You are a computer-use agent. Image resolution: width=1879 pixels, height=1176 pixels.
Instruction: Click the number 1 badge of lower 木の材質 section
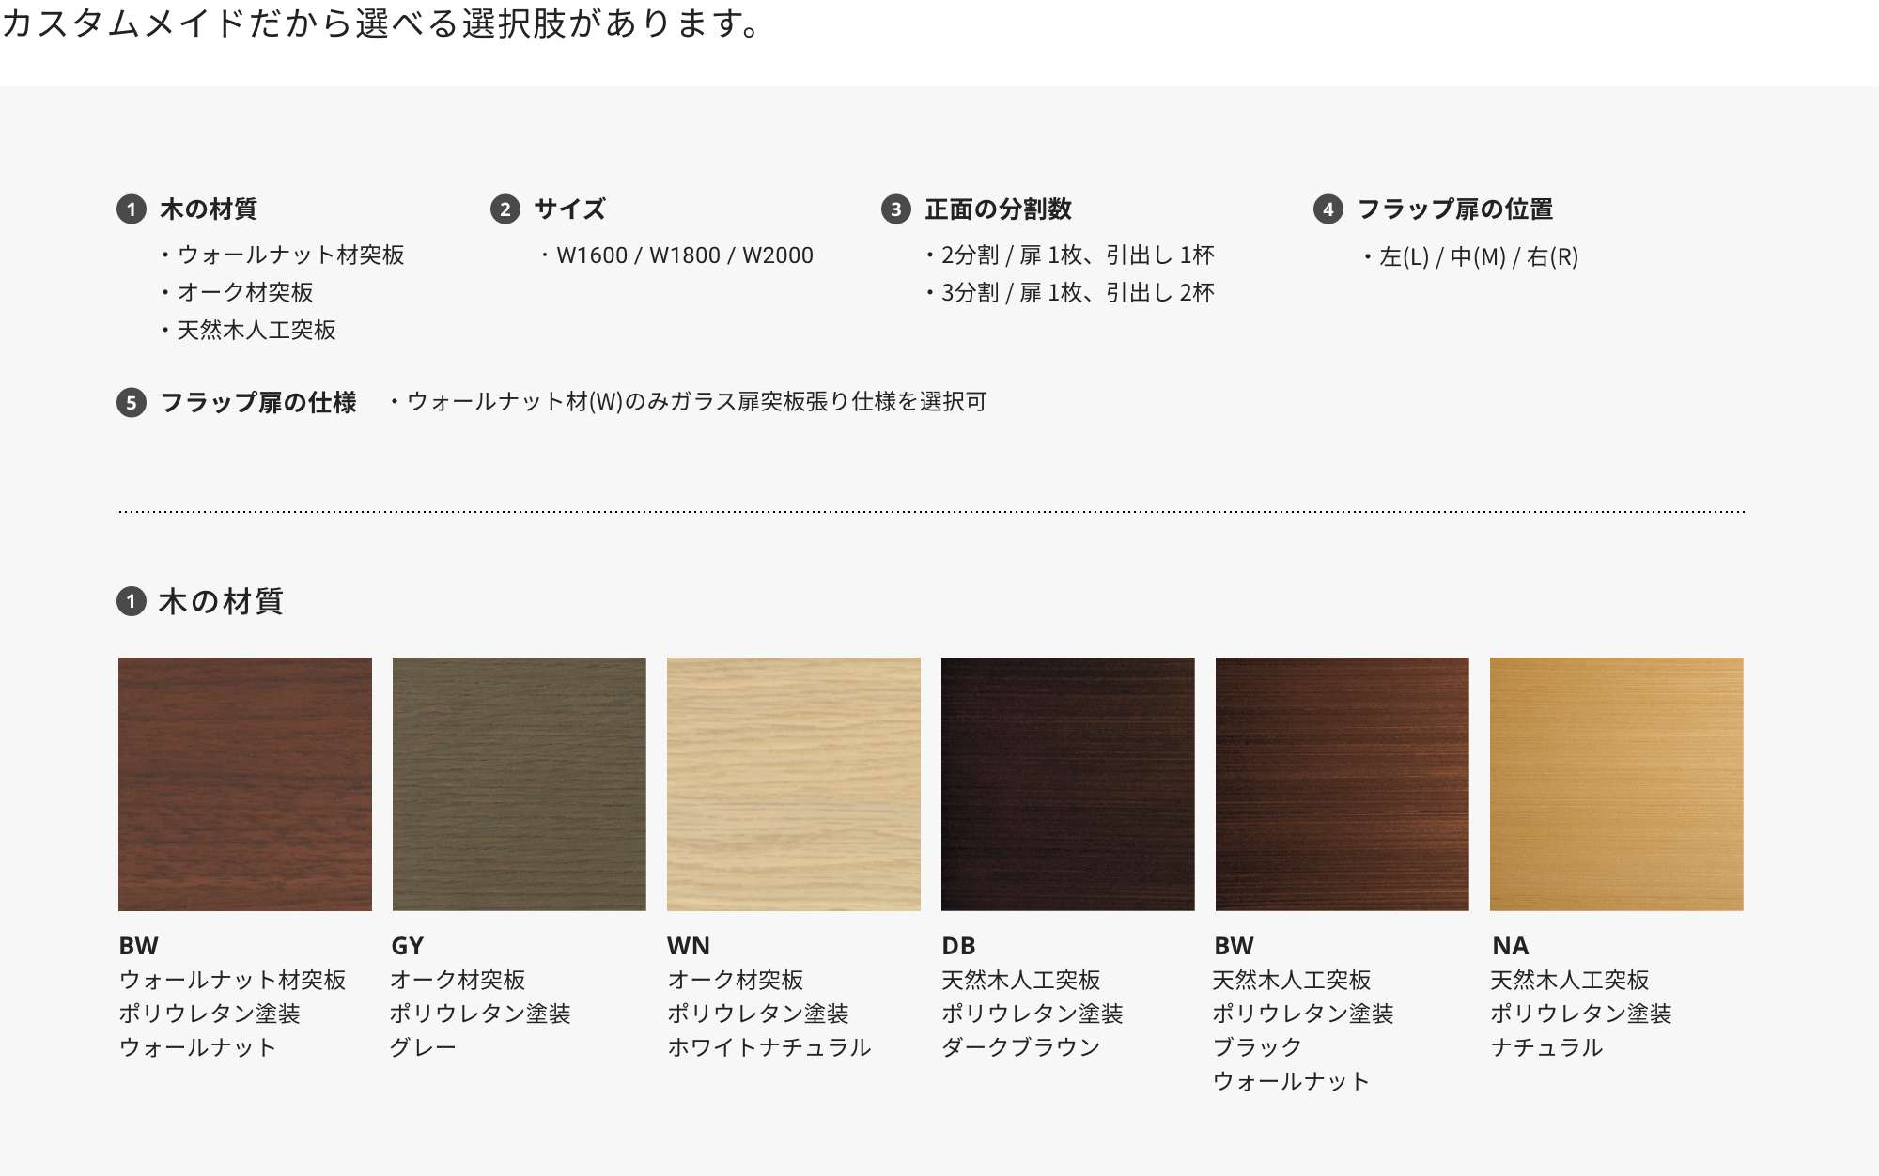click(x=132, y=601)
